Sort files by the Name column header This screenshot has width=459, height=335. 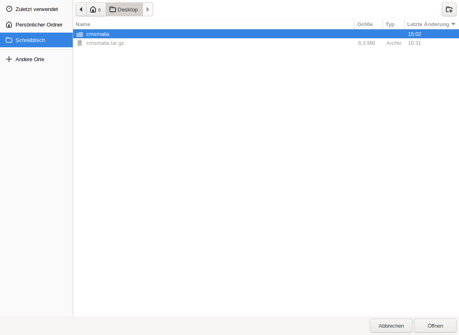pos(83,24)
